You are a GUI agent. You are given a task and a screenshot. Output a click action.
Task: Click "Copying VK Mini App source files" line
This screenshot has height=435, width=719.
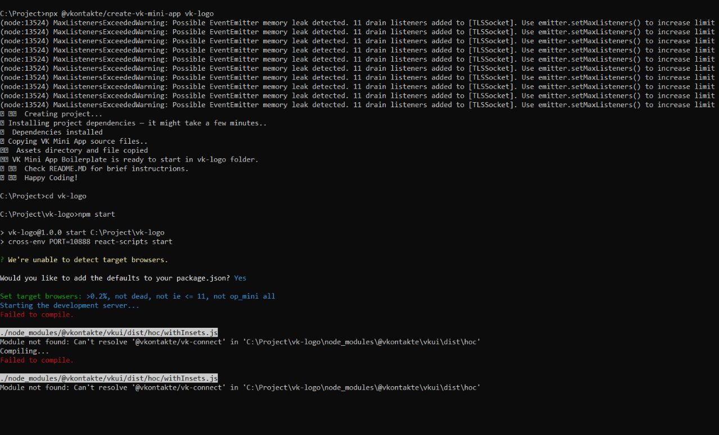tap(78, 141)
